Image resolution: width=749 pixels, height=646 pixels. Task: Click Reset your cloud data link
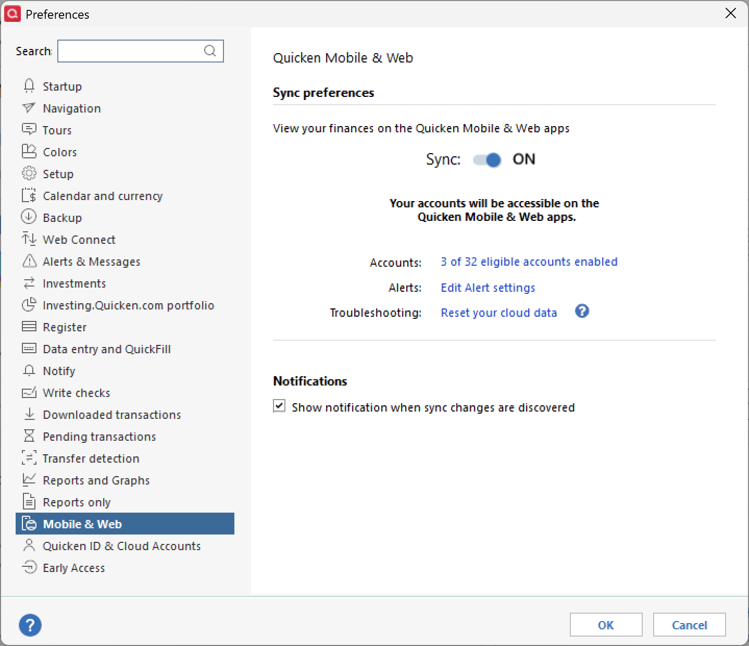coord(498,313)
